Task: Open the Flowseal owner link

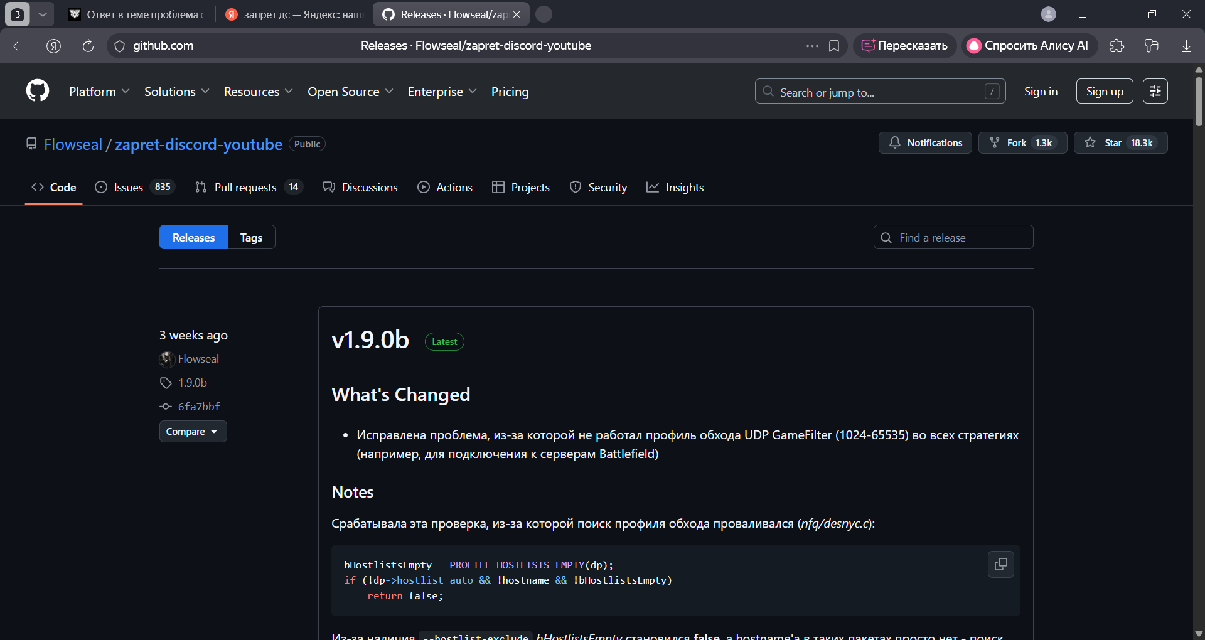Action: (73, 144)
